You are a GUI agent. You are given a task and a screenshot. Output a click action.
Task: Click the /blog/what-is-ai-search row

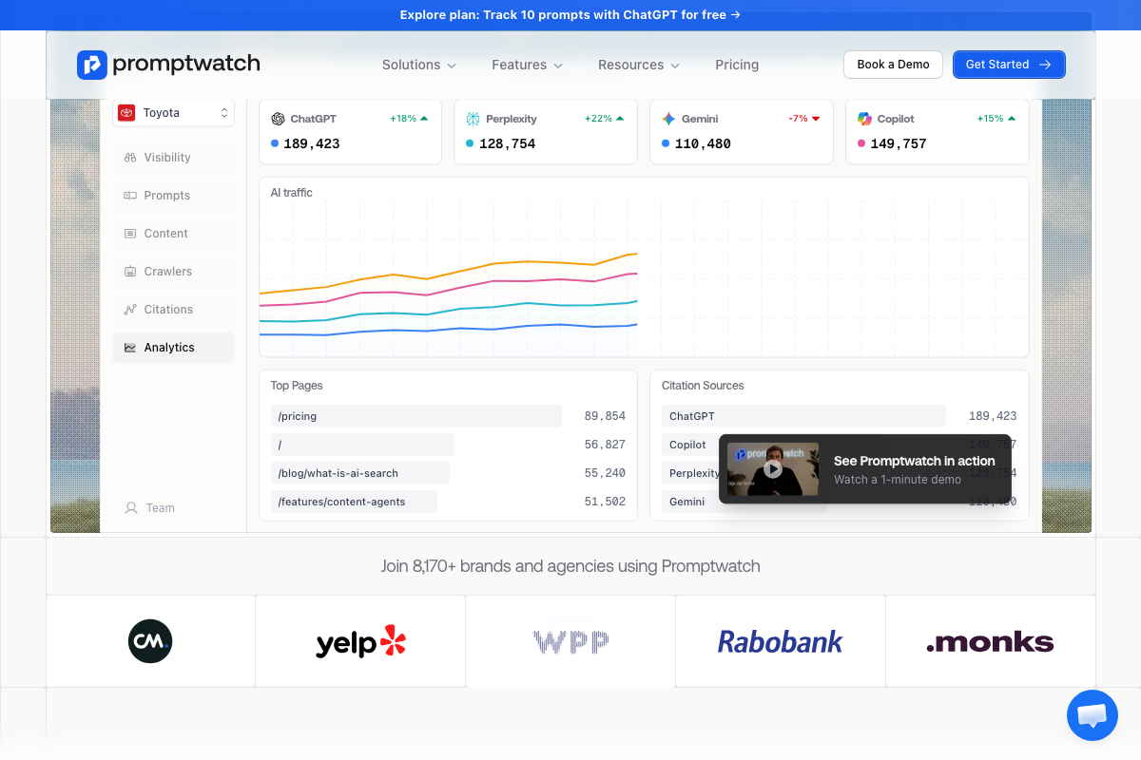click(448, 473)
